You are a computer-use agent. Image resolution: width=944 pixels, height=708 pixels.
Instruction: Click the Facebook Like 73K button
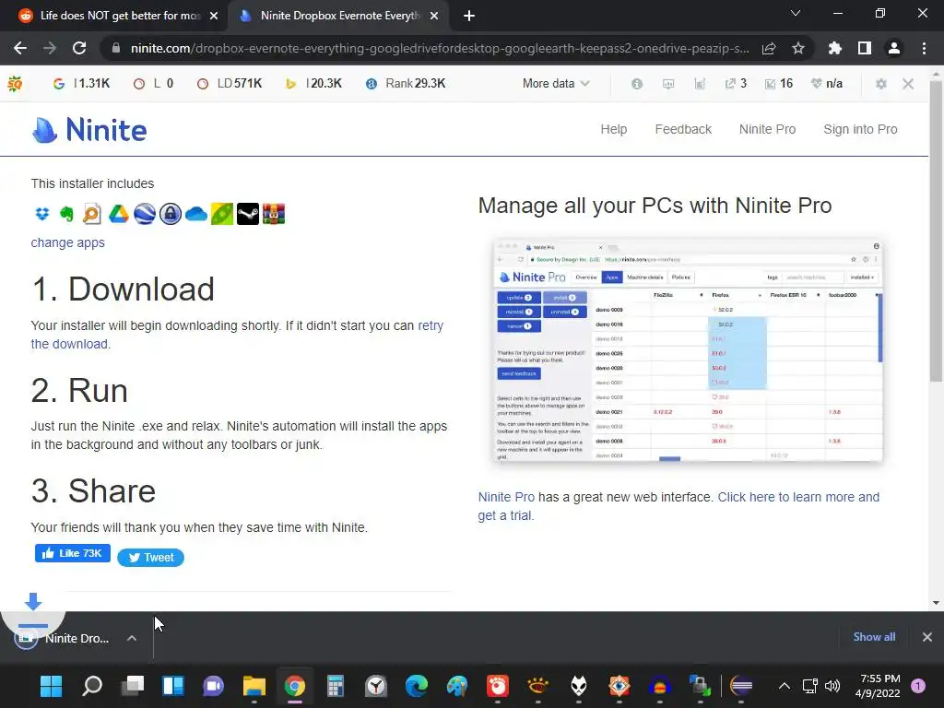tap(73, 553)
